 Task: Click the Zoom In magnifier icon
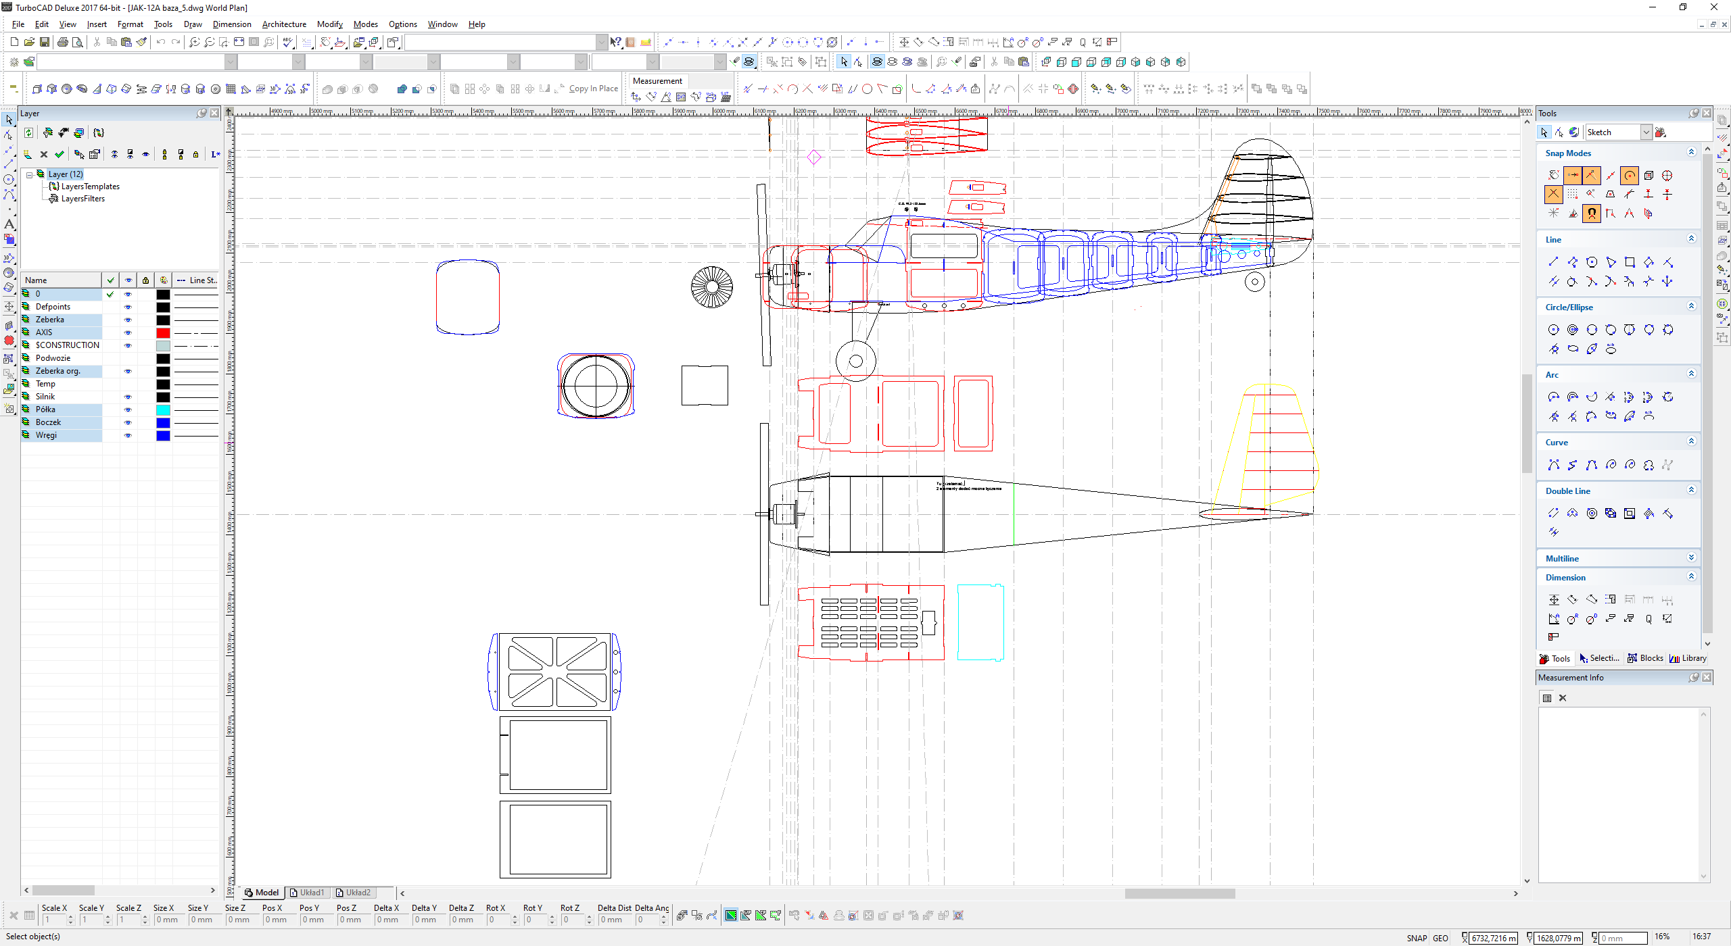point(194,42)
